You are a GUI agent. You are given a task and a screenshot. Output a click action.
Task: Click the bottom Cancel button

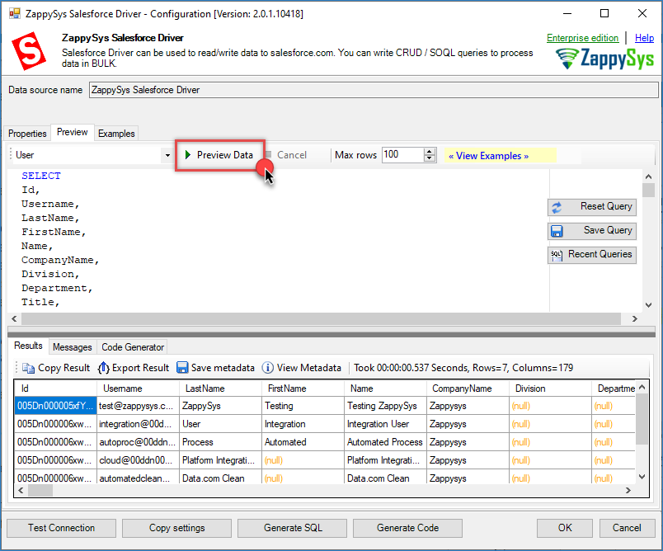[x=627, y=528]
